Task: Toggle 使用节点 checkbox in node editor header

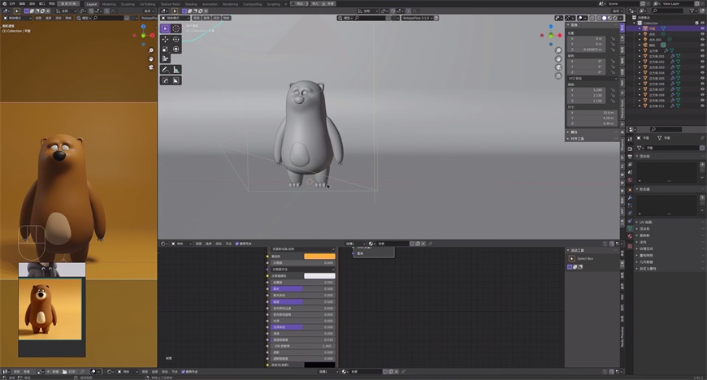Action: (237, 244)
